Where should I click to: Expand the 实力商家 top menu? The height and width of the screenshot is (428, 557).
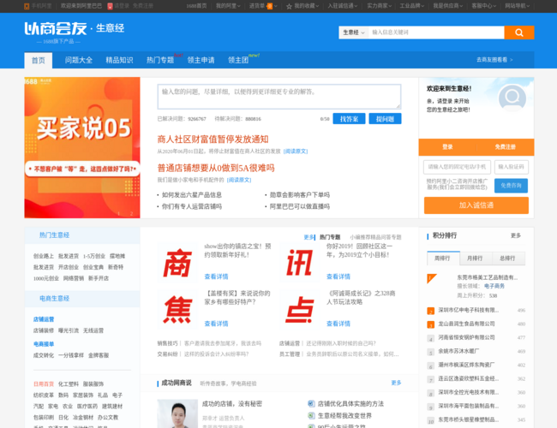pyautogui.click(x=379, y=6)
